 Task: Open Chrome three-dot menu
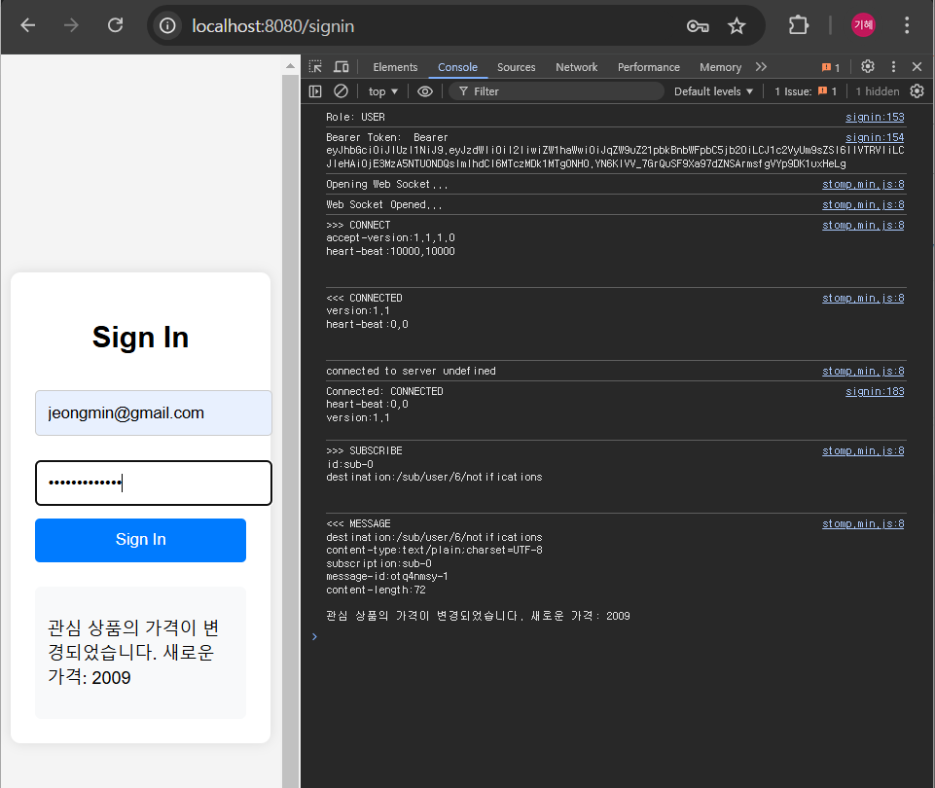pyautogui.click(x=907, y=25)
